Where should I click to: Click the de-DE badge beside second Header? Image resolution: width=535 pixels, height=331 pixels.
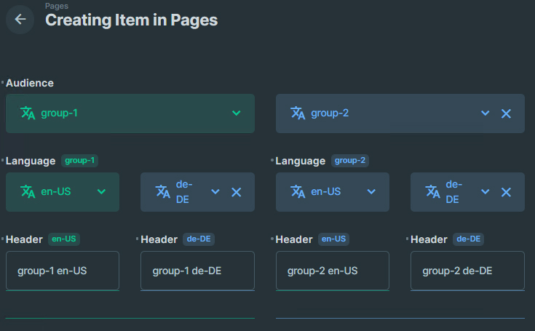coord(199,239)
